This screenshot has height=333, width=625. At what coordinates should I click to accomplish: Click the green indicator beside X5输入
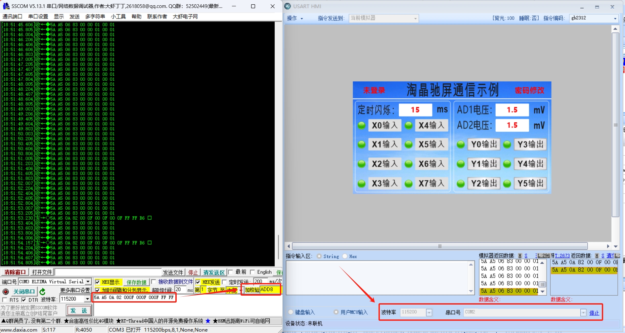[x=409, y=144]
